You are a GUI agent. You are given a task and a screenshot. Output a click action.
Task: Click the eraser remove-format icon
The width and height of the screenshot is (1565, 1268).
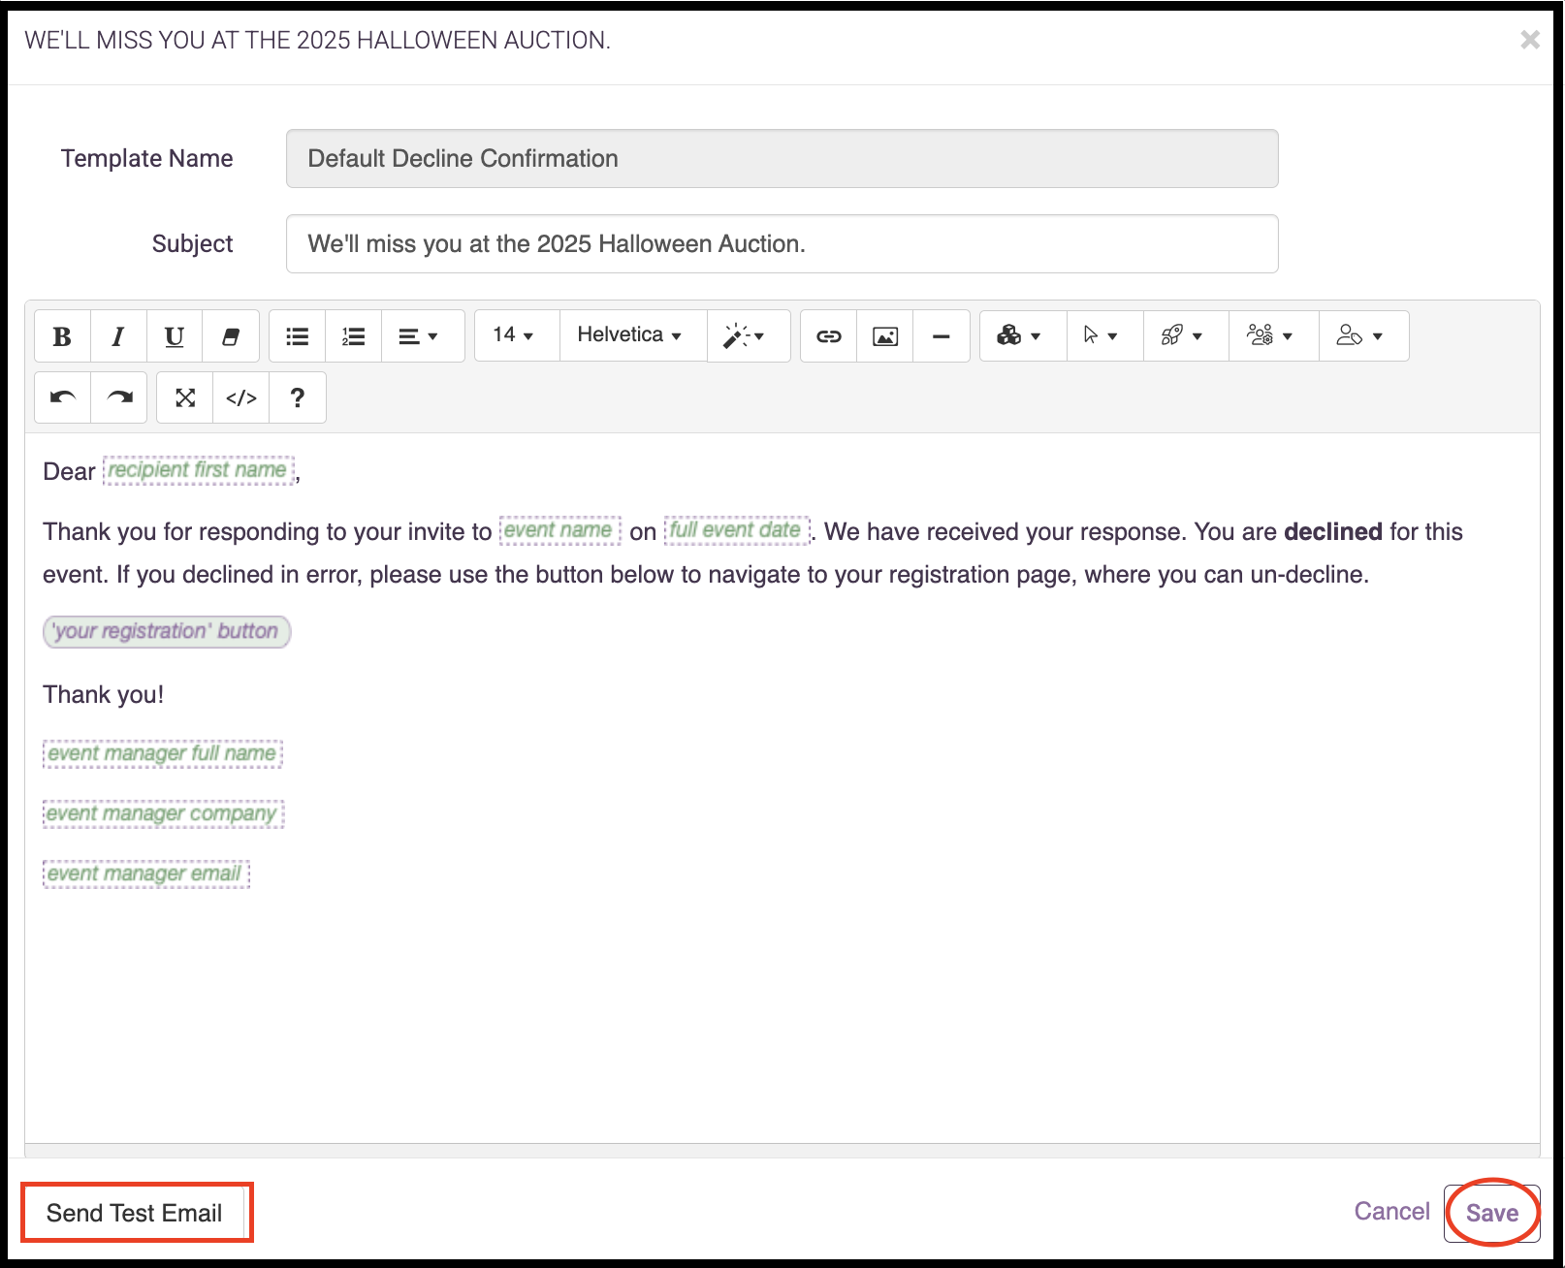pyautogui.click(x=231, y=336)
